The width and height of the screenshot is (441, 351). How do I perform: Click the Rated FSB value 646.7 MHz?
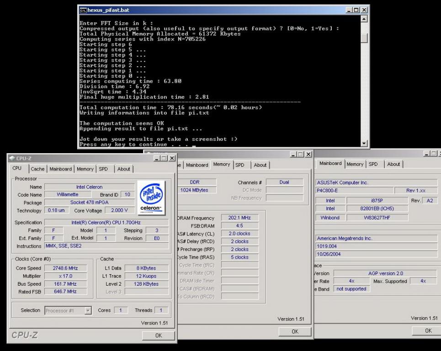[65, 292]
